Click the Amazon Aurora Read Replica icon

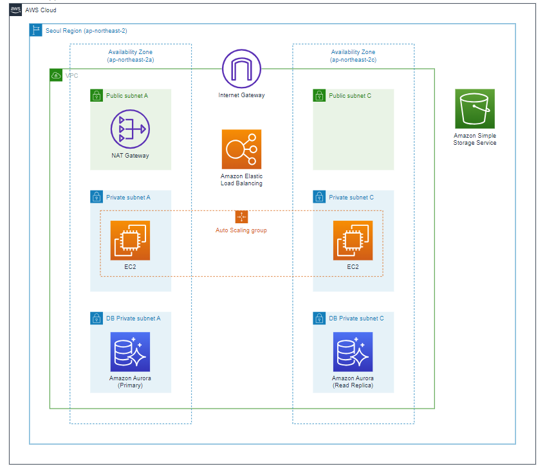tap(353, 351)
